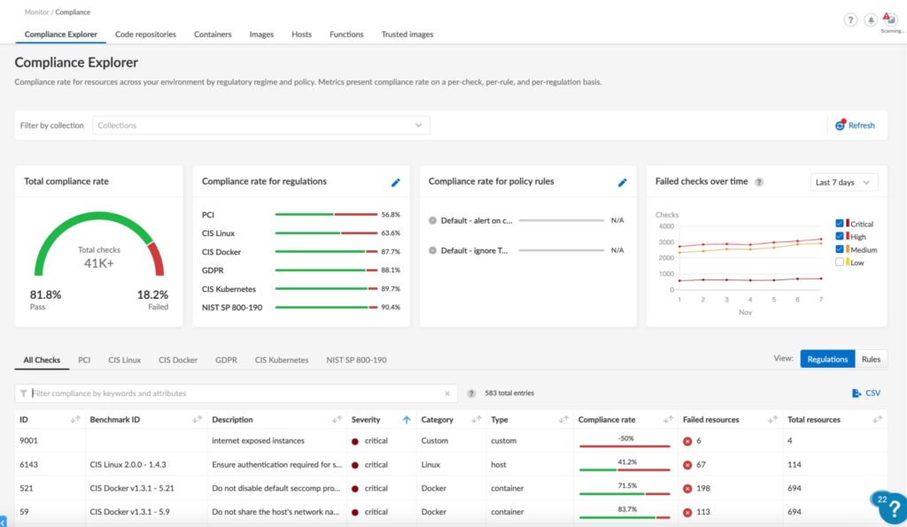This screenshot has height=527, width=907.
Task: Edit the Compliance rate for policy rules card
Action: point(623,182)
